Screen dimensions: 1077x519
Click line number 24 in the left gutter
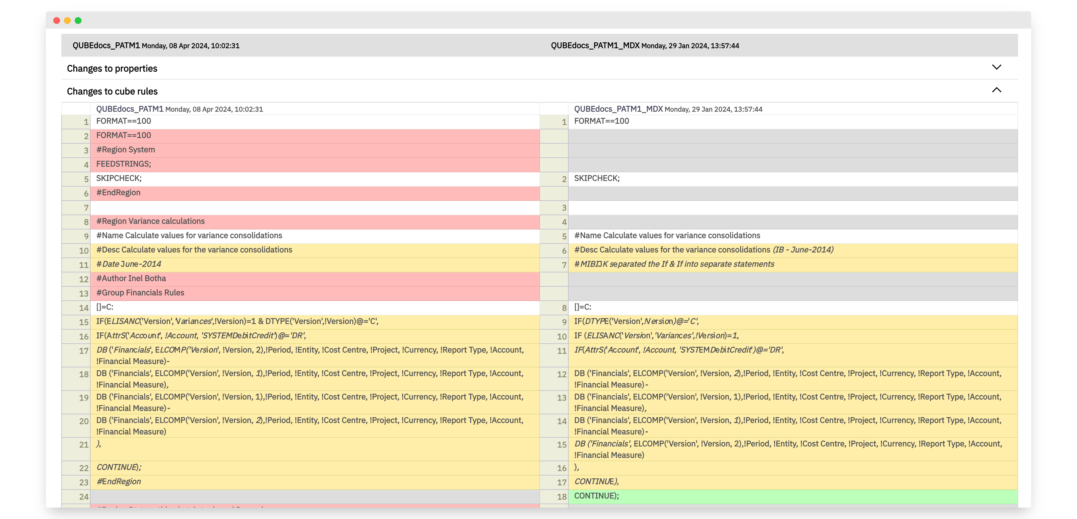[x=84, y=496]
